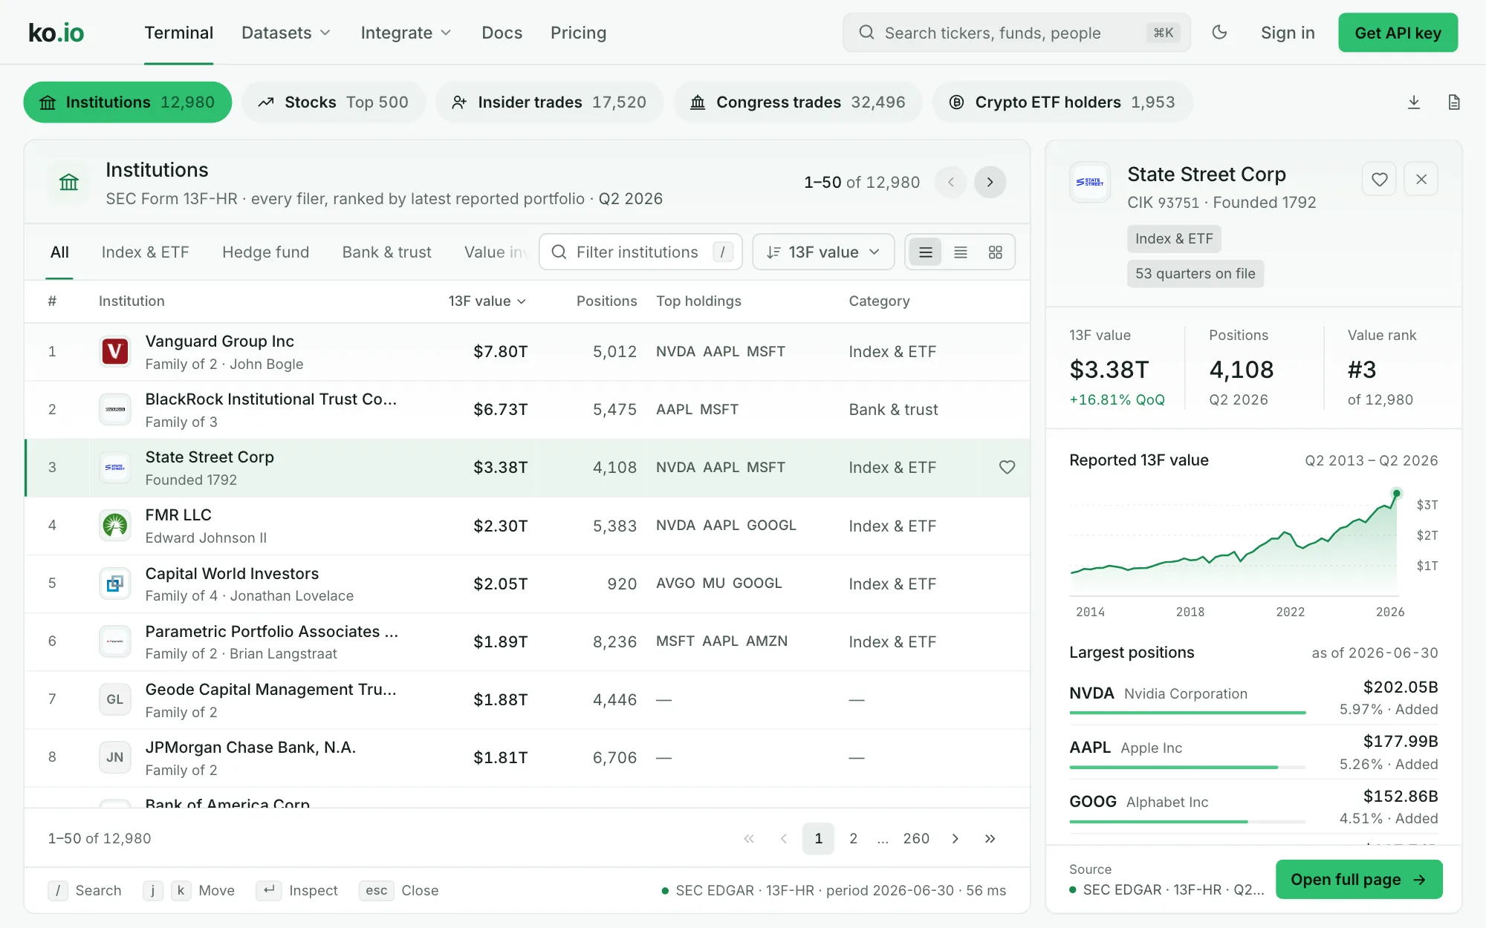Focus the search tickers input field
The width and height of the screenshot is (1486, 928).
[1016, 33]
